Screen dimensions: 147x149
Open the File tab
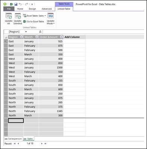(9, 9)
